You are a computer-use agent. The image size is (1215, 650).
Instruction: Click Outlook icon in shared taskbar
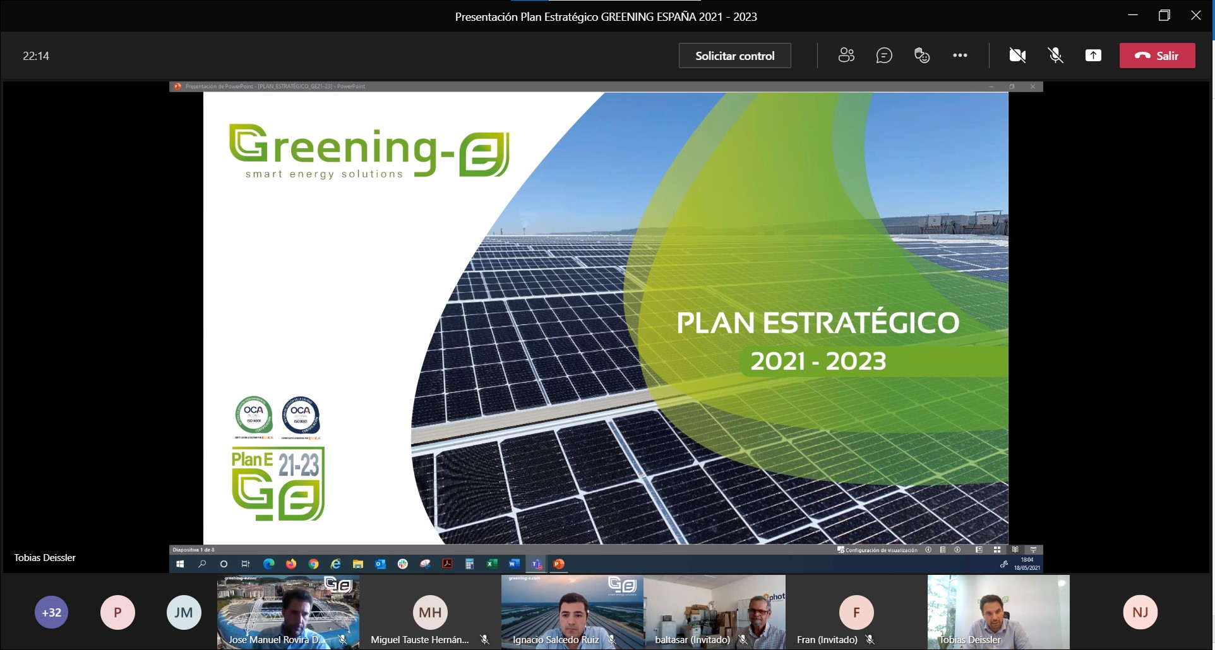[380, 564]
